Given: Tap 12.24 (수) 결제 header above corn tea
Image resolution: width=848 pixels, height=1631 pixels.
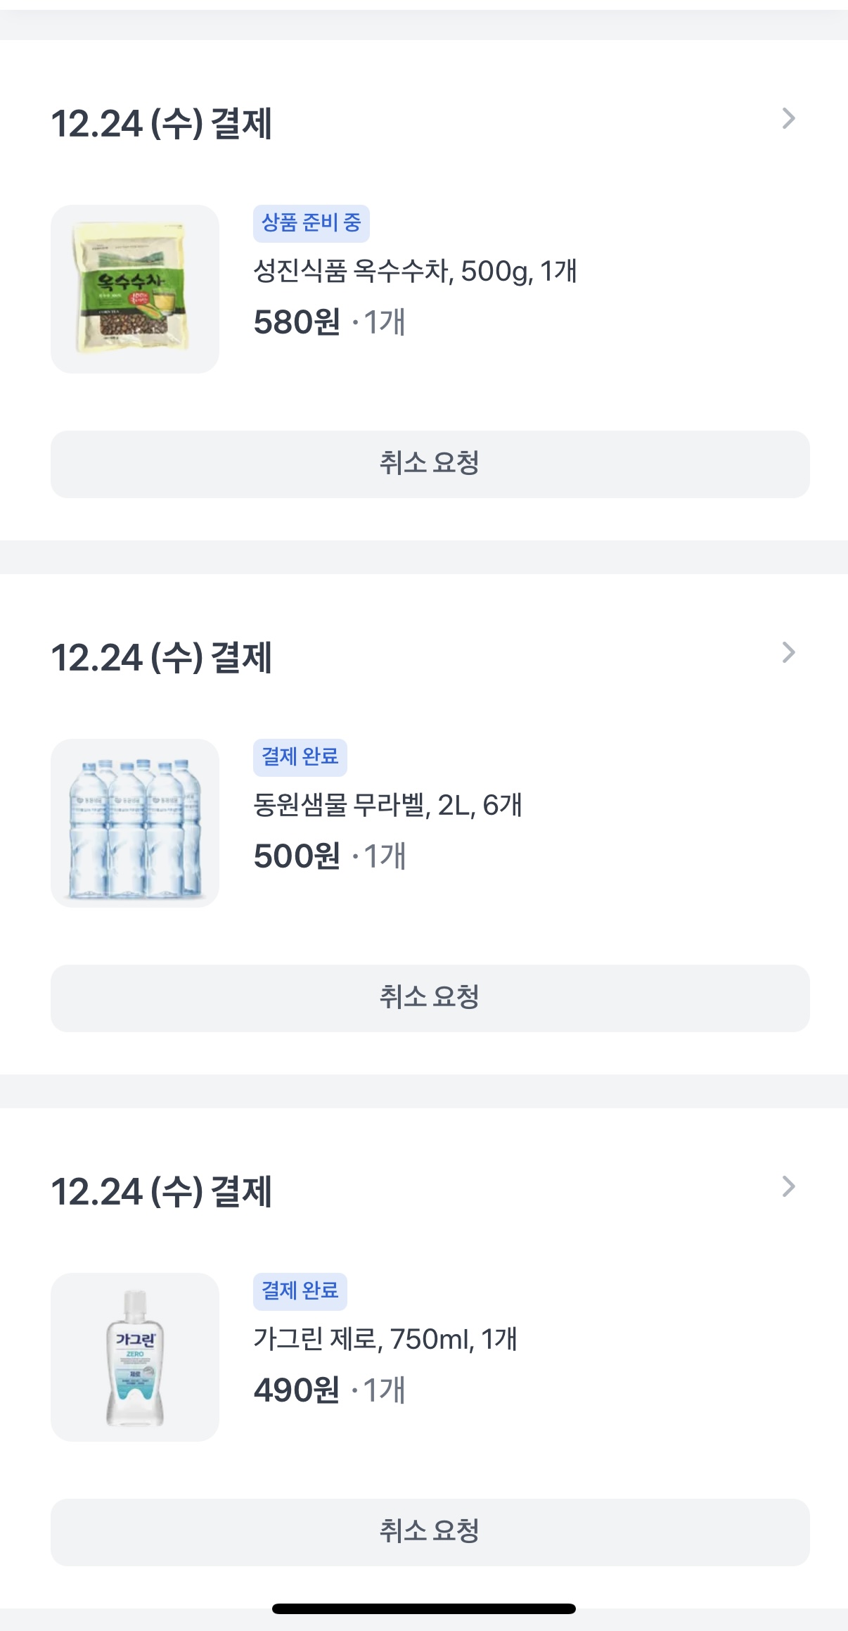Looking at the screenshot, I should tap(162, 124).
